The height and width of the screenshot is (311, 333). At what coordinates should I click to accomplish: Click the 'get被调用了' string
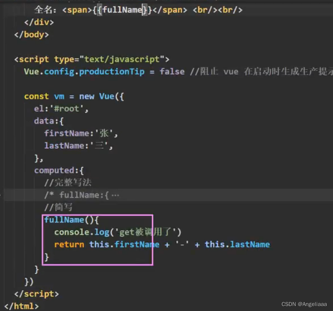[x=145, y=232]
